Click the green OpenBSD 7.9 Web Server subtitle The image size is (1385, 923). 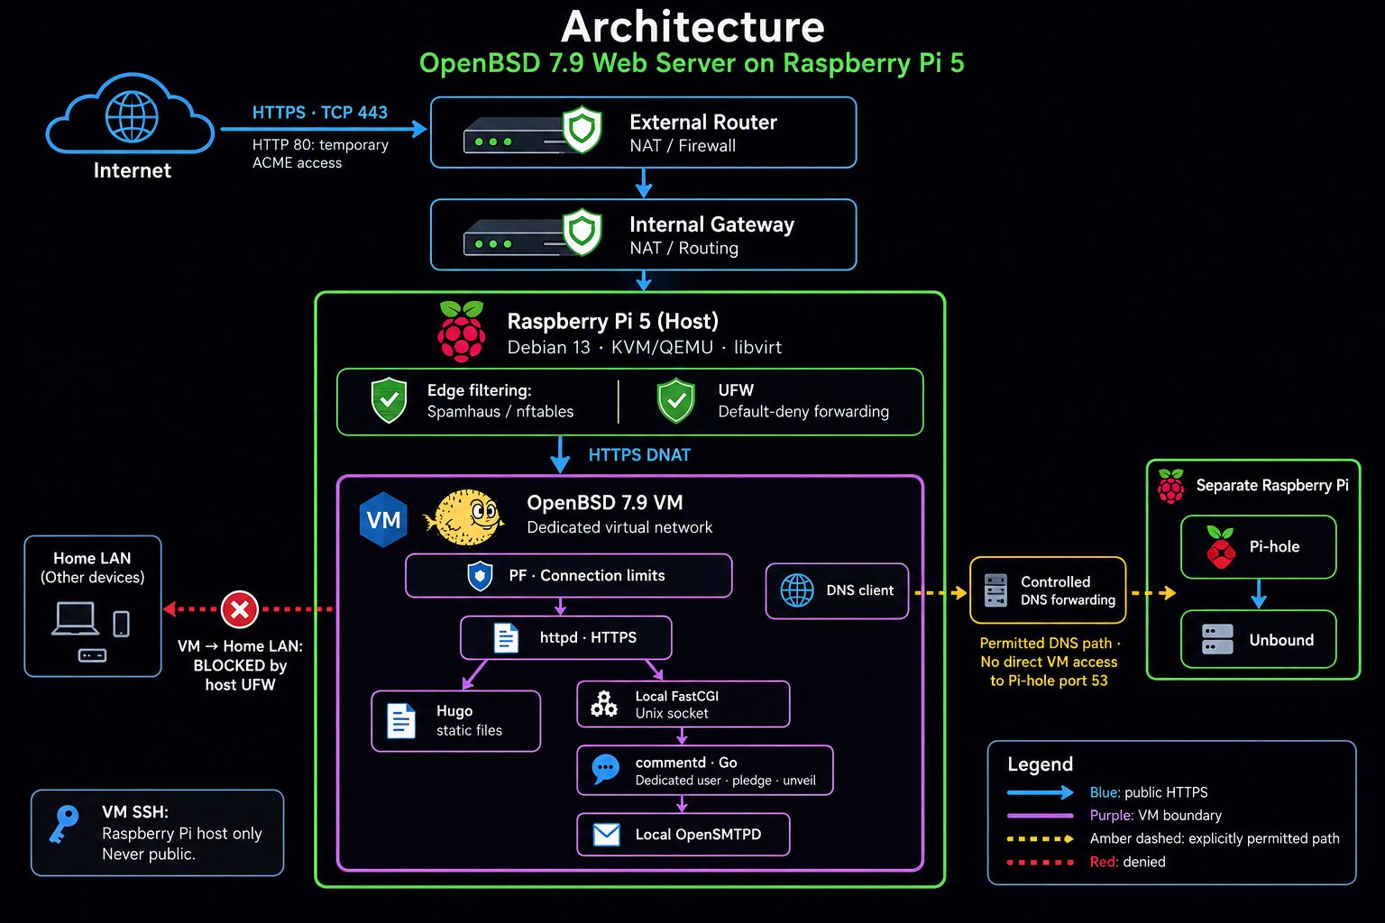click(692, 64)
